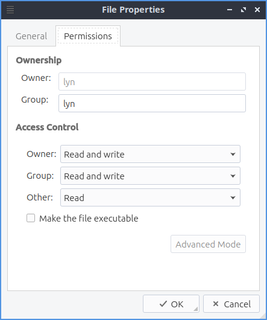This screenshot has width=267, height=320.
Task: Select the Permissions tab
Action: click(x=88, y=36)
